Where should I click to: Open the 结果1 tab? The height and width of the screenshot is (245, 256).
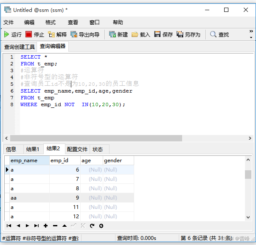pyautogui.click(x=33, y=149)
